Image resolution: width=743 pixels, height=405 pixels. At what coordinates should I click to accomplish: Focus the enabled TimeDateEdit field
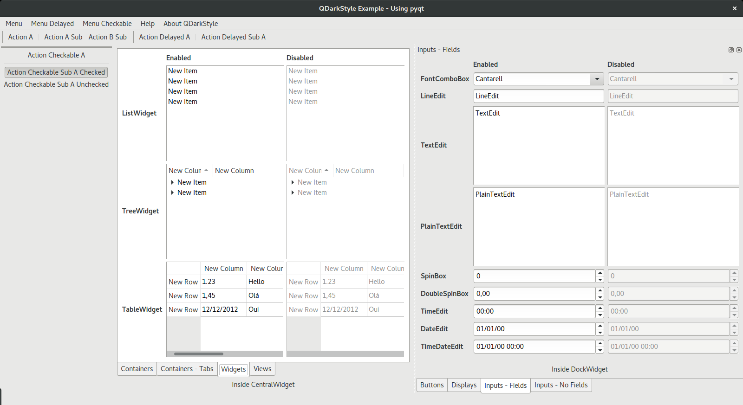click(x=534, y=347)
